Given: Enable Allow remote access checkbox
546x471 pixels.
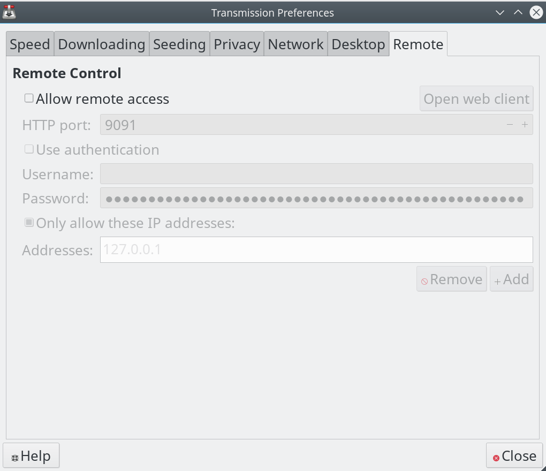Looking at the screenshot, I should click(29, 98).
